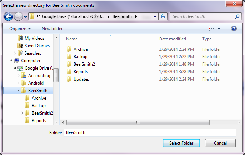The image size is (245, 155).
Task: Click the BeerSmith2 folder icon in file list
Action: coord(69,64)
